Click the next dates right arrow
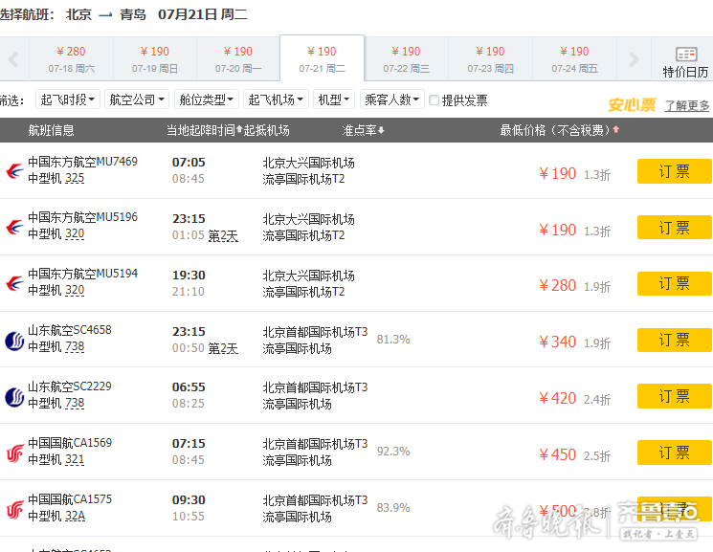 (633, 60)
